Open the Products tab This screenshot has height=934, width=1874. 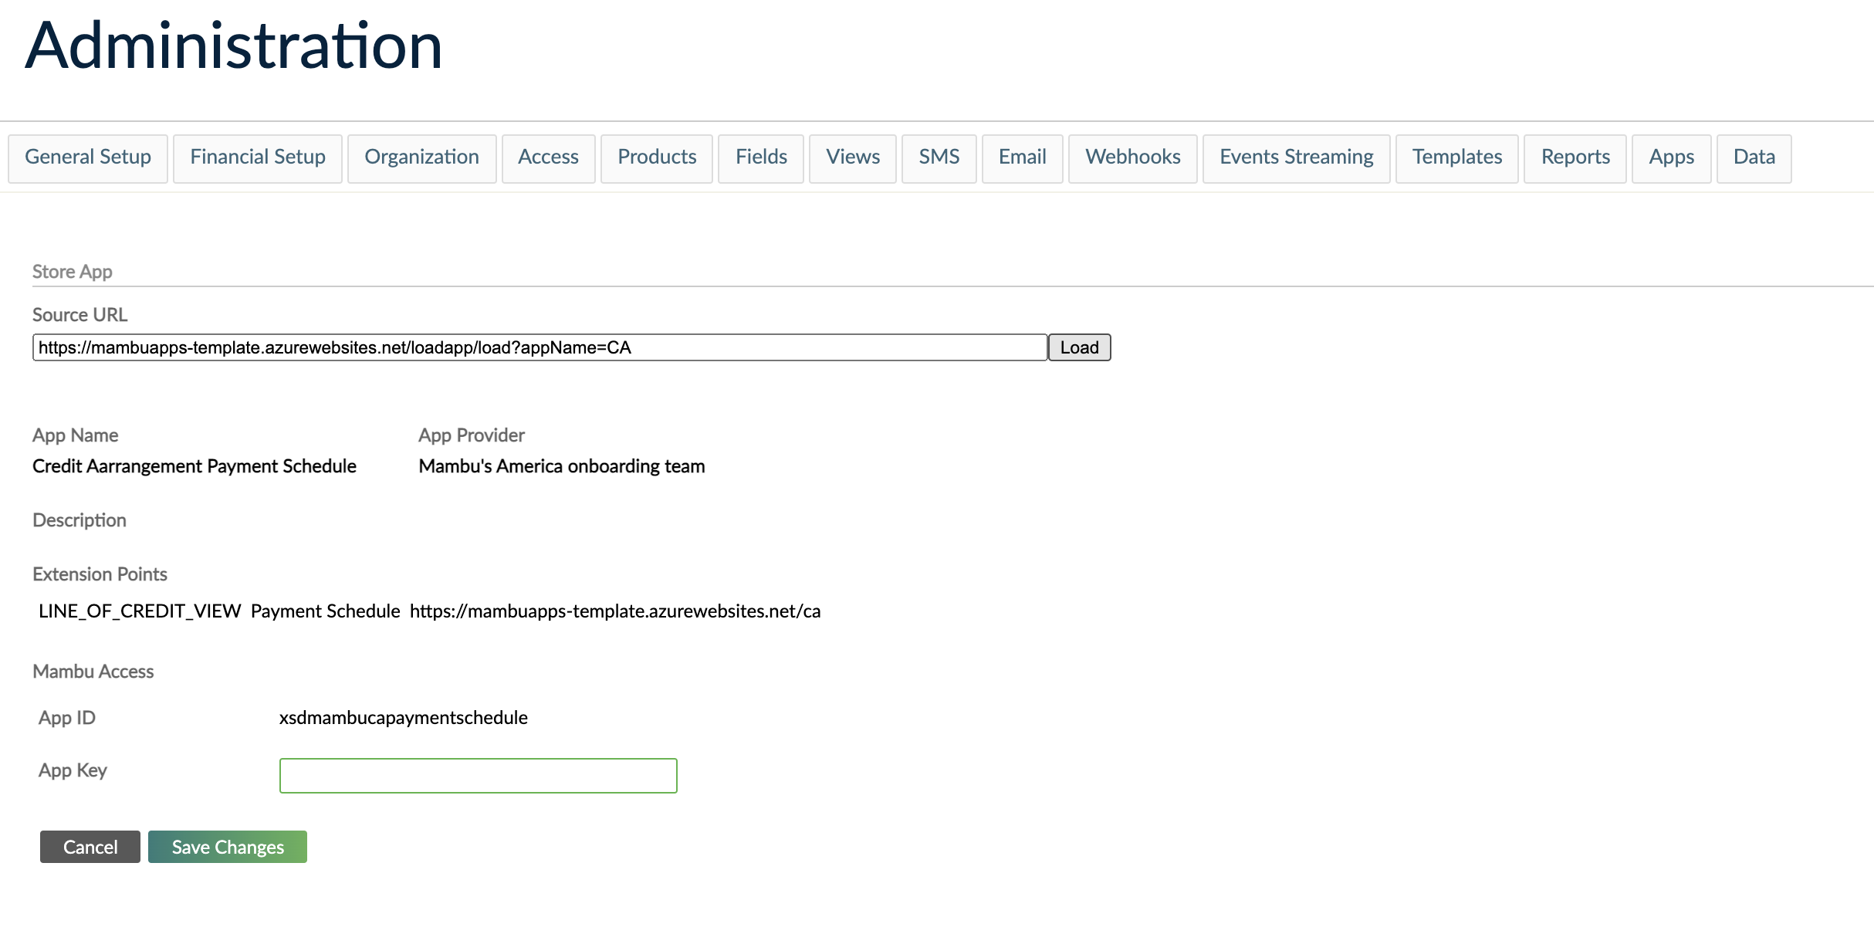point(657,157)
